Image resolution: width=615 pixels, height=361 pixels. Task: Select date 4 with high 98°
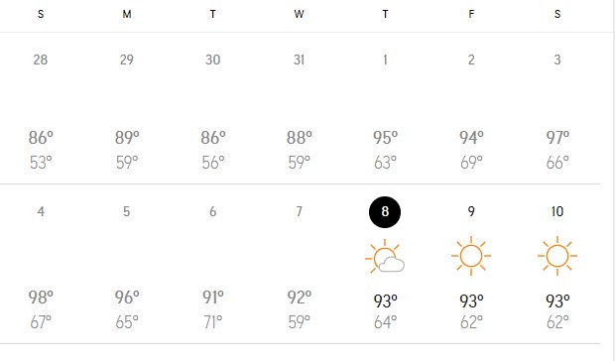point(41,264)
